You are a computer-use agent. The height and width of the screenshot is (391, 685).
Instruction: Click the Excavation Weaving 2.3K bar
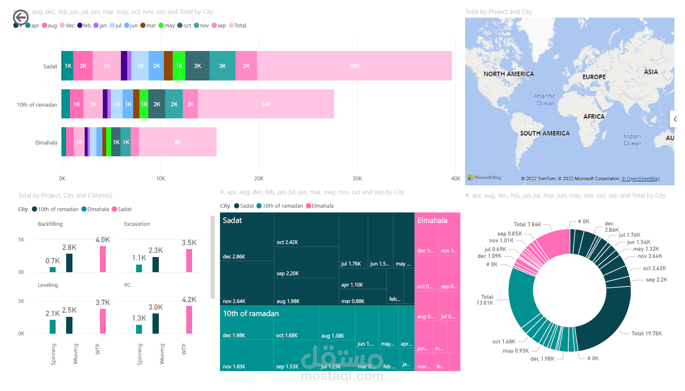click(x=155, y=265)
